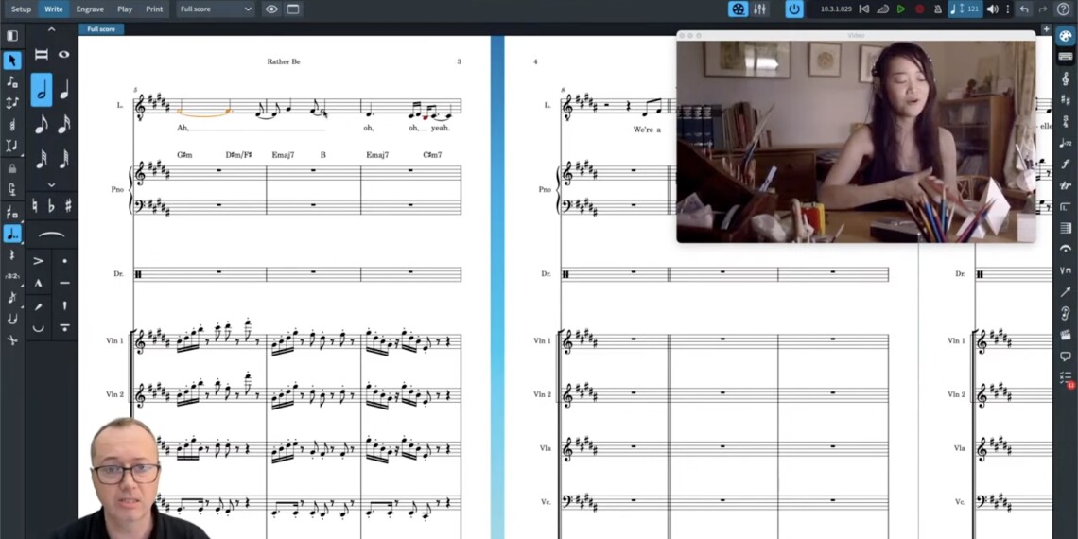Open the Comments panel icon

(x=1066, y=356)
